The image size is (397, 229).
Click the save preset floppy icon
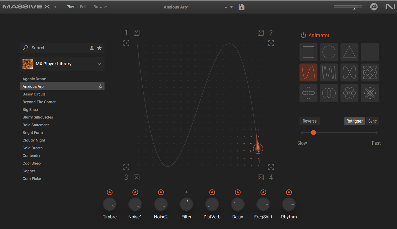[x=241, y=7]
